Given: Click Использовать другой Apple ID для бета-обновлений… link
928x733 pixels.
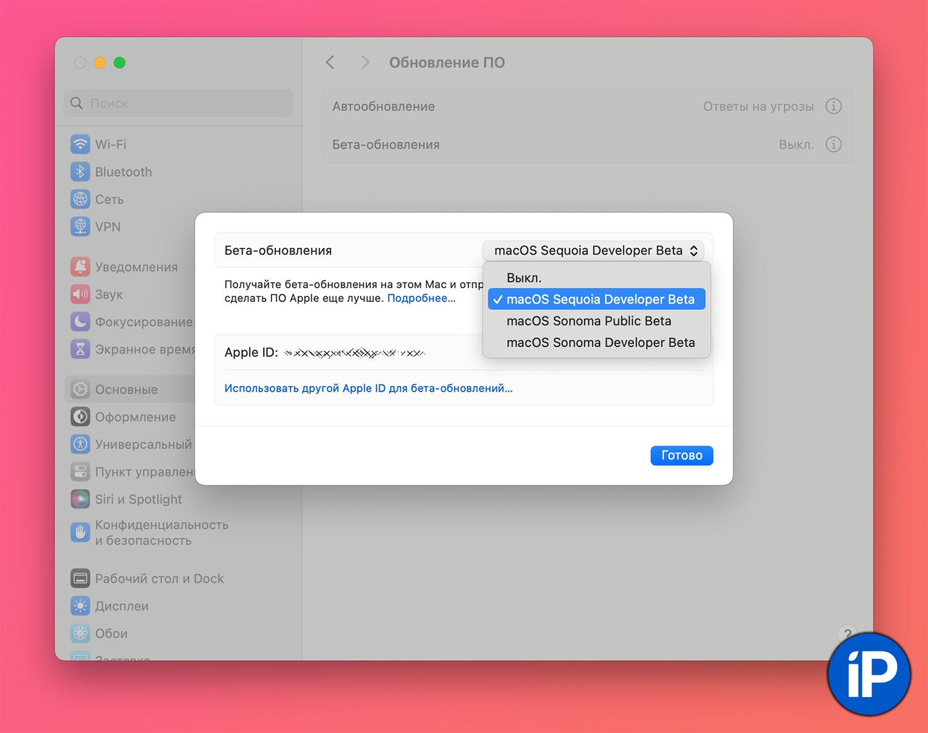Looking at the screenshot, I should coord(369,388).
